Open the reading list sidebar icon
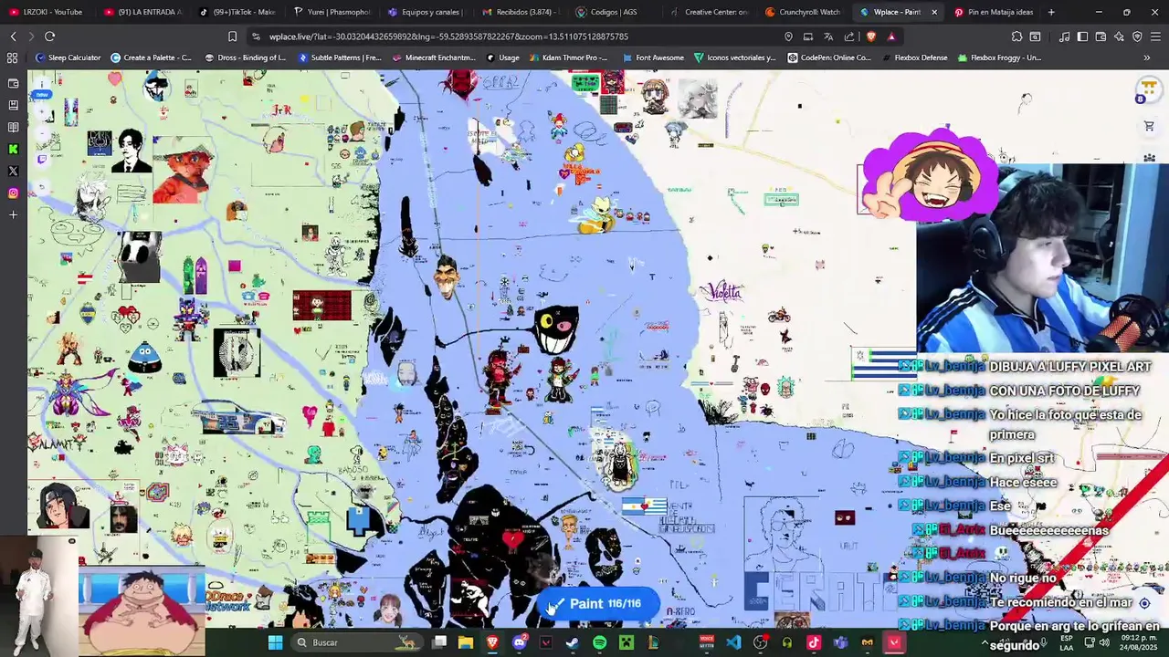The image size is (1169, 657). coord(13,128)
